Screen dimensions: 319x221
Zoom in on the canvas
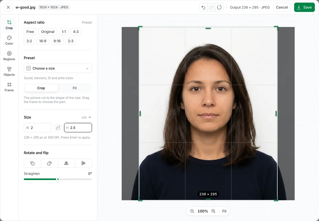(213, 211)
